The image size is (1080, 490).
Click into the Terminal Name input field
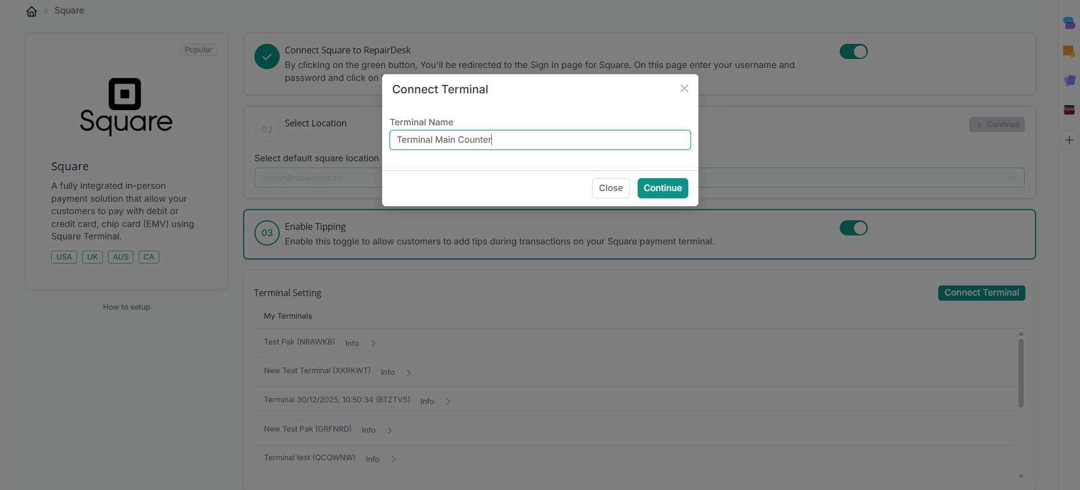click(539, 140)
